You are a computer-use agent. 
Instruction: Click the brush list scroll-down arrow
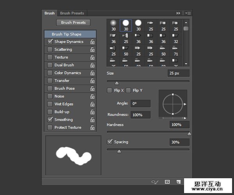tap(186, 64)
